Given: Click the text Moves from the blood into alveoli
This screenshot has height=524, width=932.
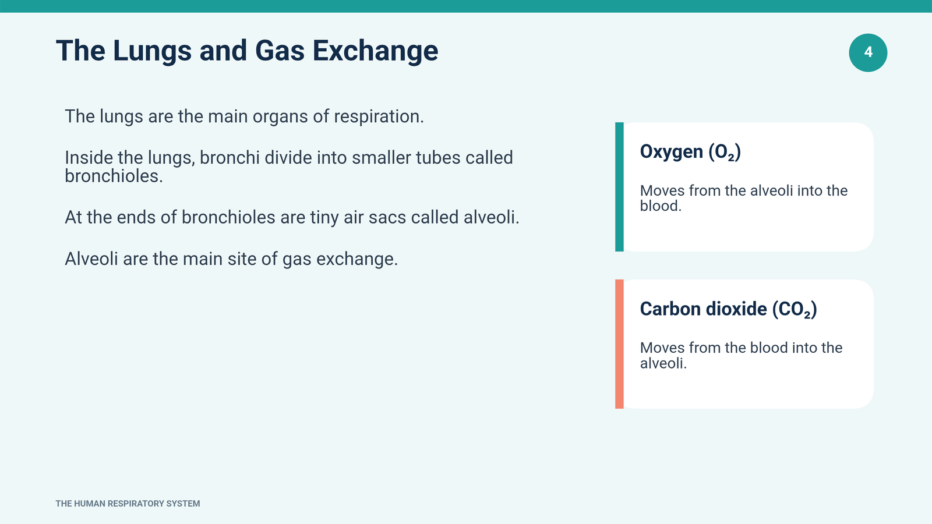Looking at the screenshot, I should [x=741, y=355].
